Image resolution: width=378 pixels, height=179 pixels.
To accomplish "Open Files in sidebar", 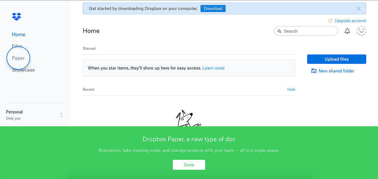I will [x=17, y=46].
